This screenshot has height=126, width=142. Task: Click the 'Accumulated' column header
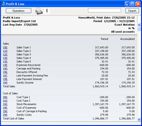(x=128, y=39)
